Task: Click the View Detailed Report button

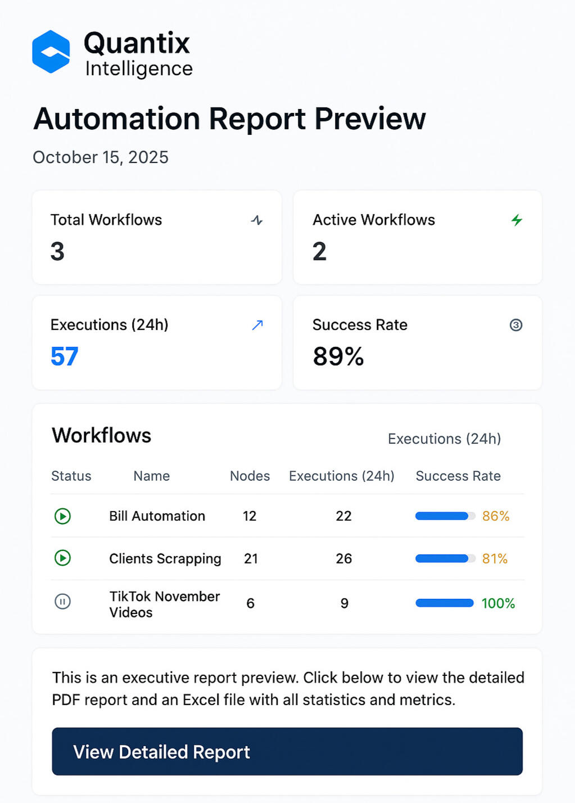Action: coord(287,752)
